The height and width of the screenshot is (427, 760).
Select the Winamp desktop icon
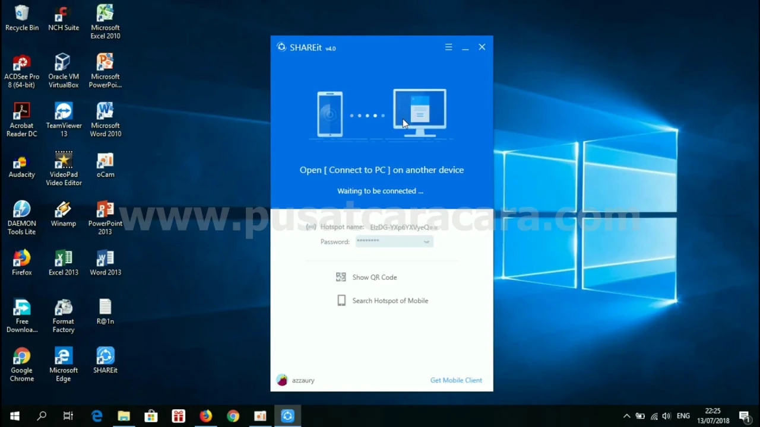coord(64,214)
